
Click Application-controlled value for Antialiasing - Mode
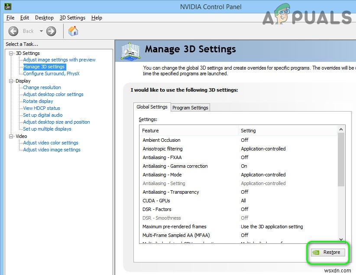click(x=263, y=175)
